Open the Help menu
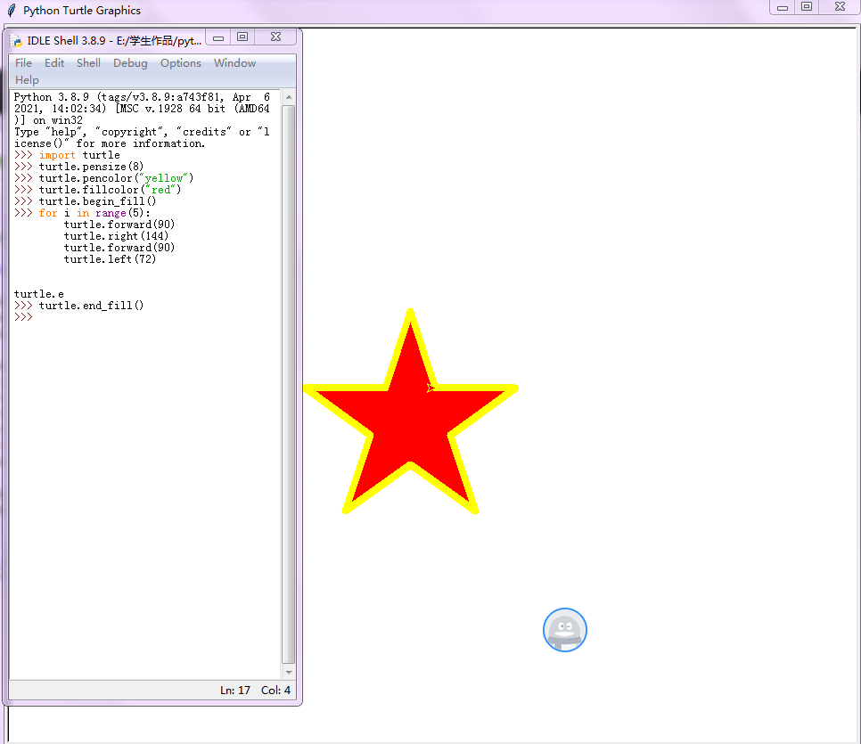Image resolution: width=861 pixels, height=744 pixels. (x=27, y=80)
